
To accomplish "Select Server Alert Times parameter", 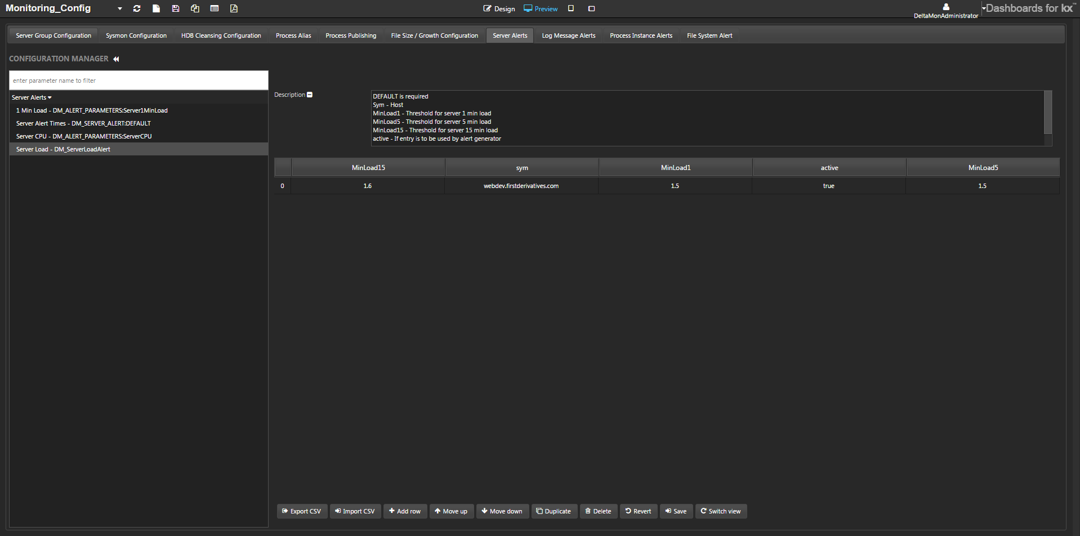I will [x=139, y=123].
